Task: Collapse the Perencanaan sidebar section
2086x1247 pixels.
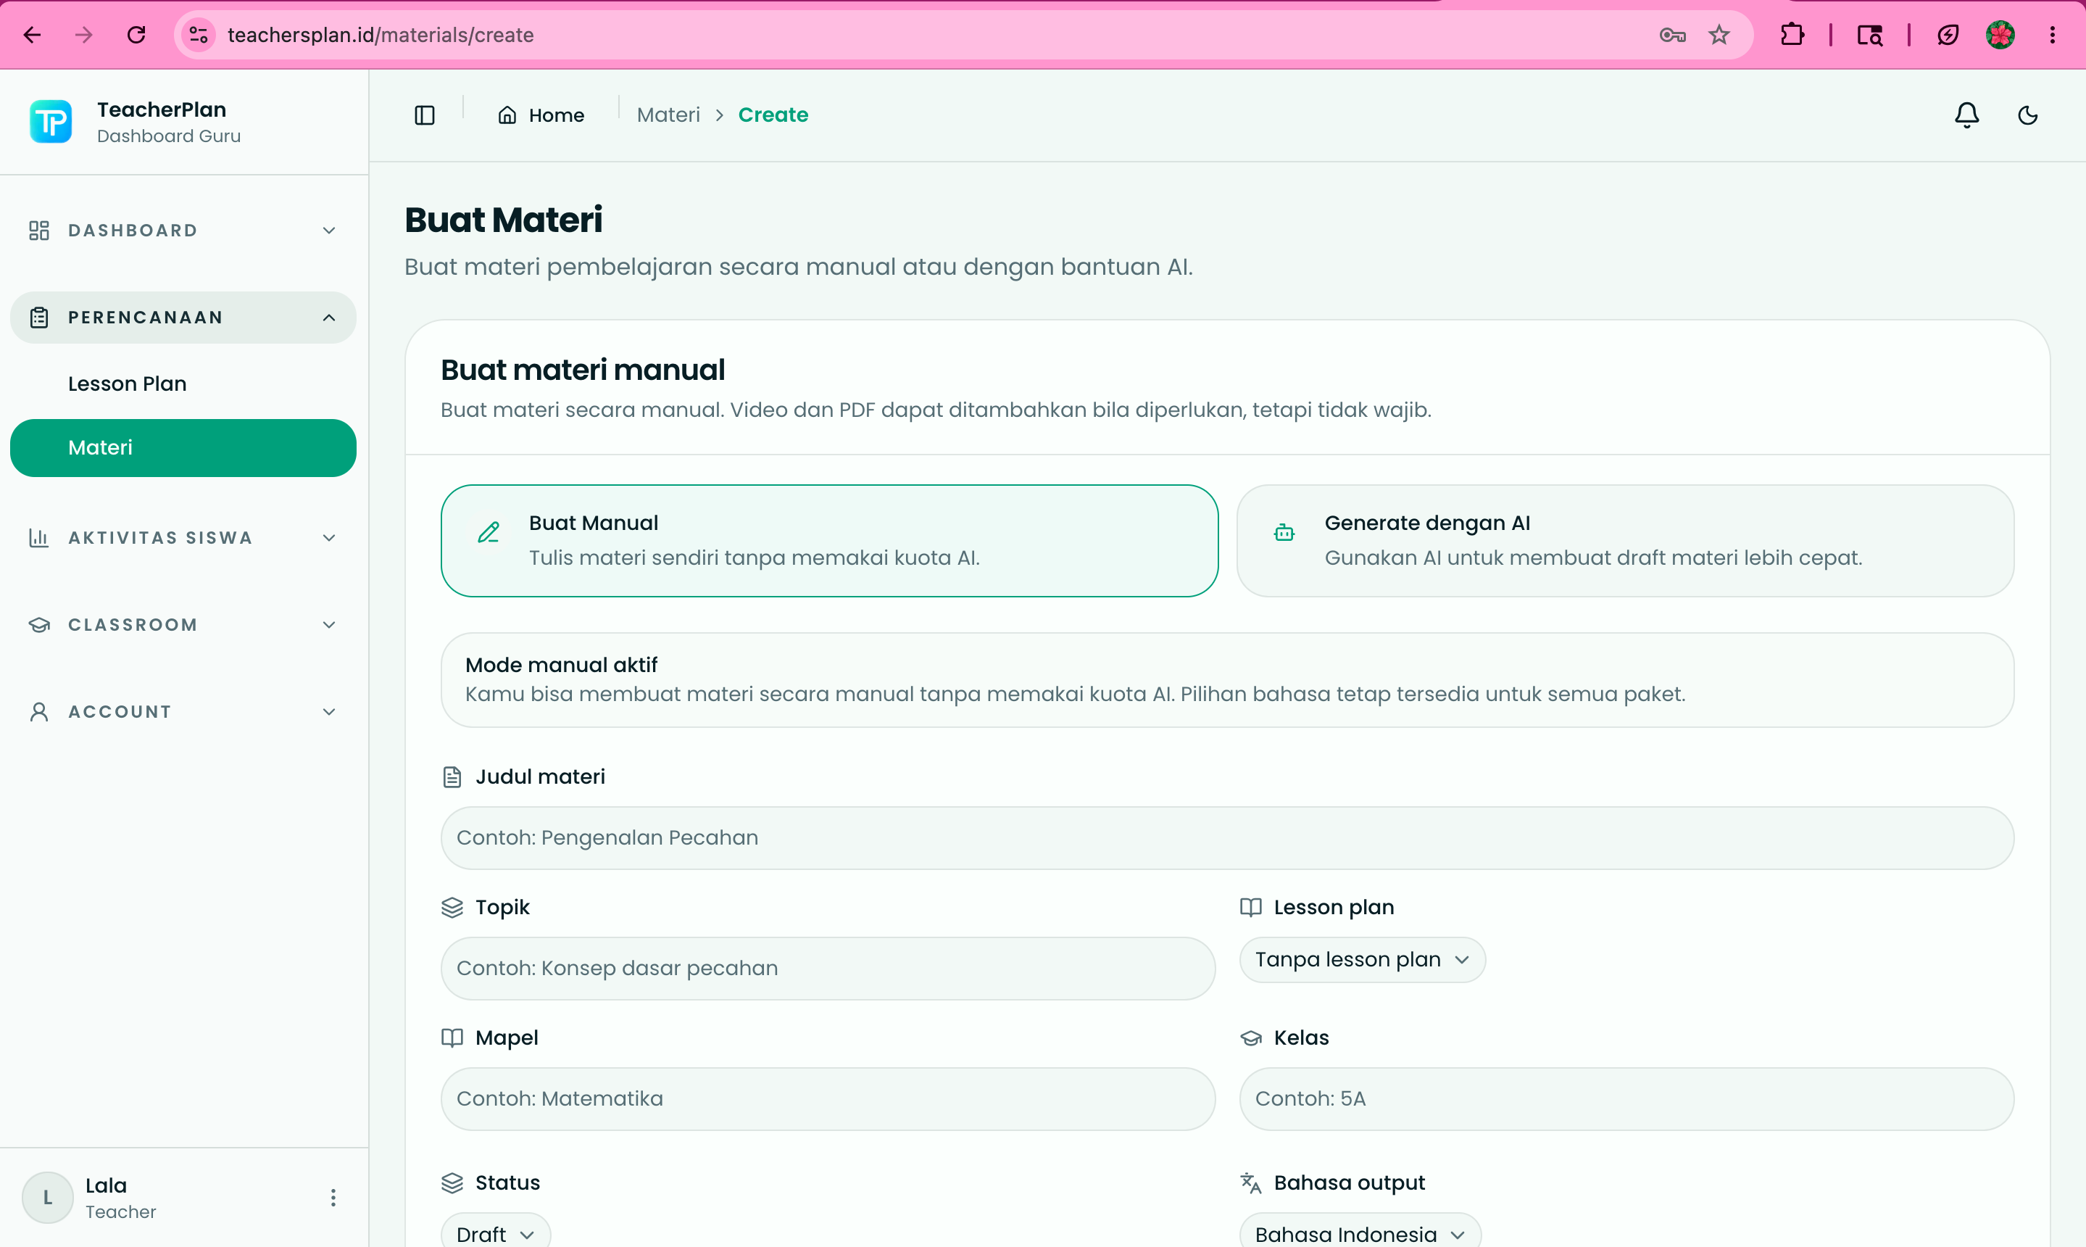Action: pyautogui.click(x=183, y=318)
